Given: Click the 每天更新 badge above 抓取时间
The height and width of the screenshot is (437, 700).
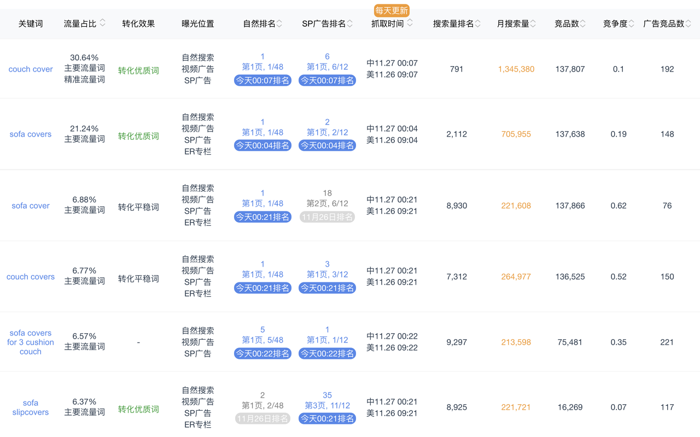Looking at the screenshot, I should coord(392,10).
